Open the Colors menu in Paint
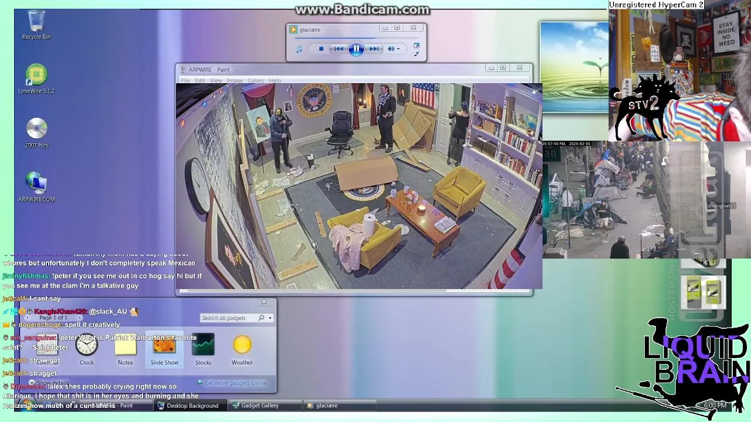751x422 pixels. (x=256, y=80)
